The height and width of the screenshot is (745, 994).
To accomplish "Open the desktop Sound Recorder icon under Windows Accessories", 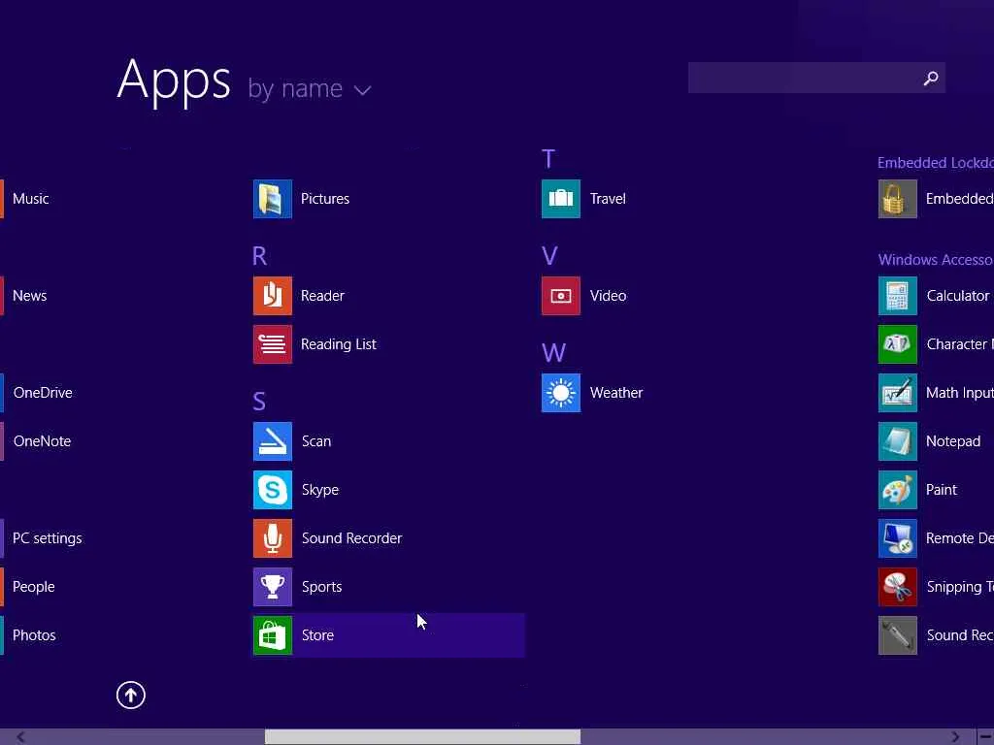I will click(898, 635).
